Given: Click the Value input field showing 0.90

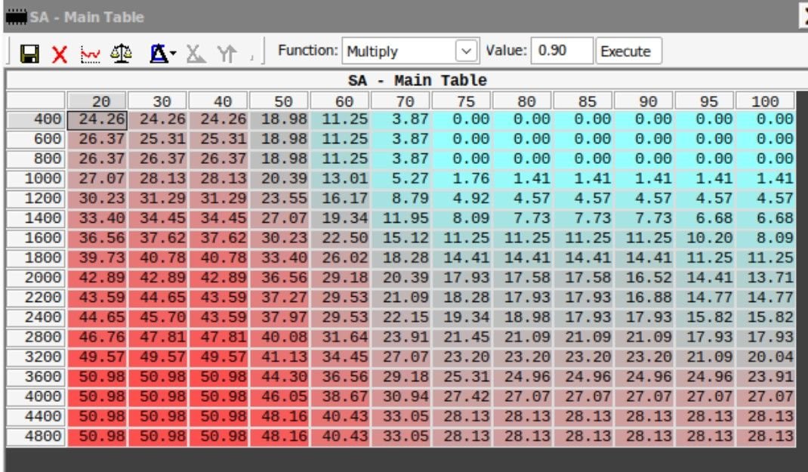Looking at the screenshot, I should pos(562,52).
